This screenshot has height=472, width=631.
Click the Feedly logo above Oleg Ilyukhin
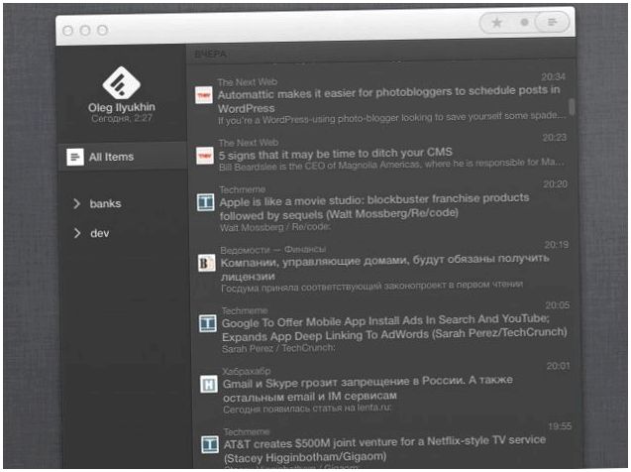(x=121, y=83)
